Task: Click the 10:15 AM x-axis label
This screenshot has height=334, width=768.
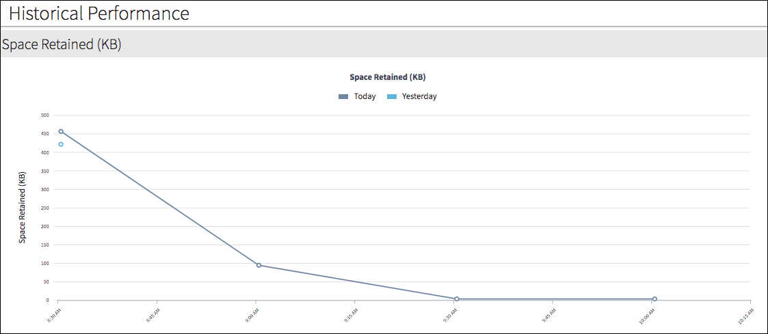Action: click(x=745, y=316)
